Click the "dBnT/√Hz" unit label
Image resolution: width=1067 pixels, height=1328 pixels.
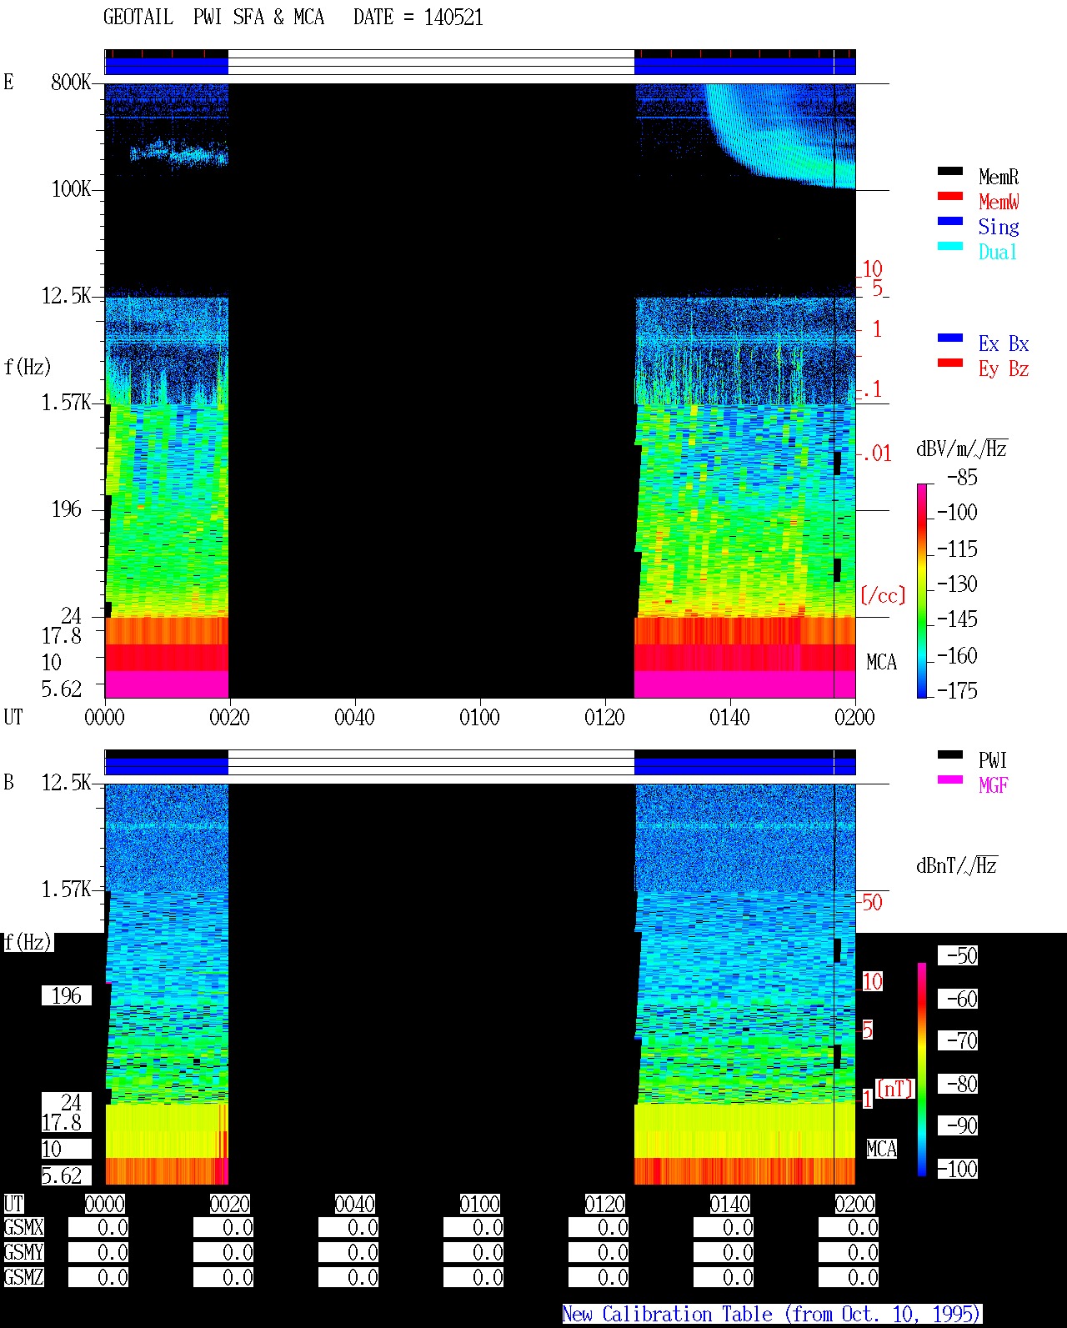[x=957, y=865]
